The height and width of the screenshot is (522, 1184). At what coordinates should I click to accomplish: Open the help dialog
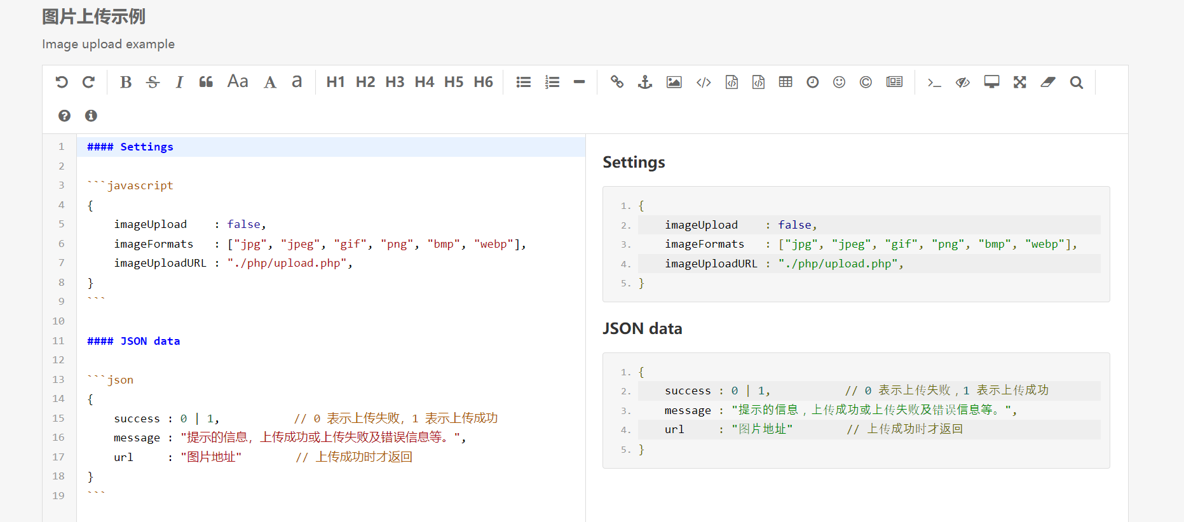coord(64,116)
